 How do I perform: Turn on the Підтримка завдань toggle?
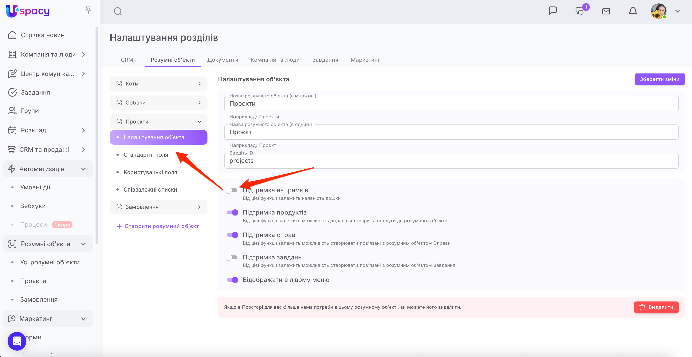click(x=232, y=257)
